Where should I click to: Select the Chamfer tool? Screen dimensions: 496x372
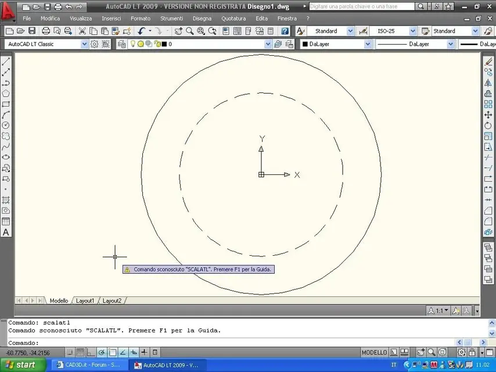488,210
